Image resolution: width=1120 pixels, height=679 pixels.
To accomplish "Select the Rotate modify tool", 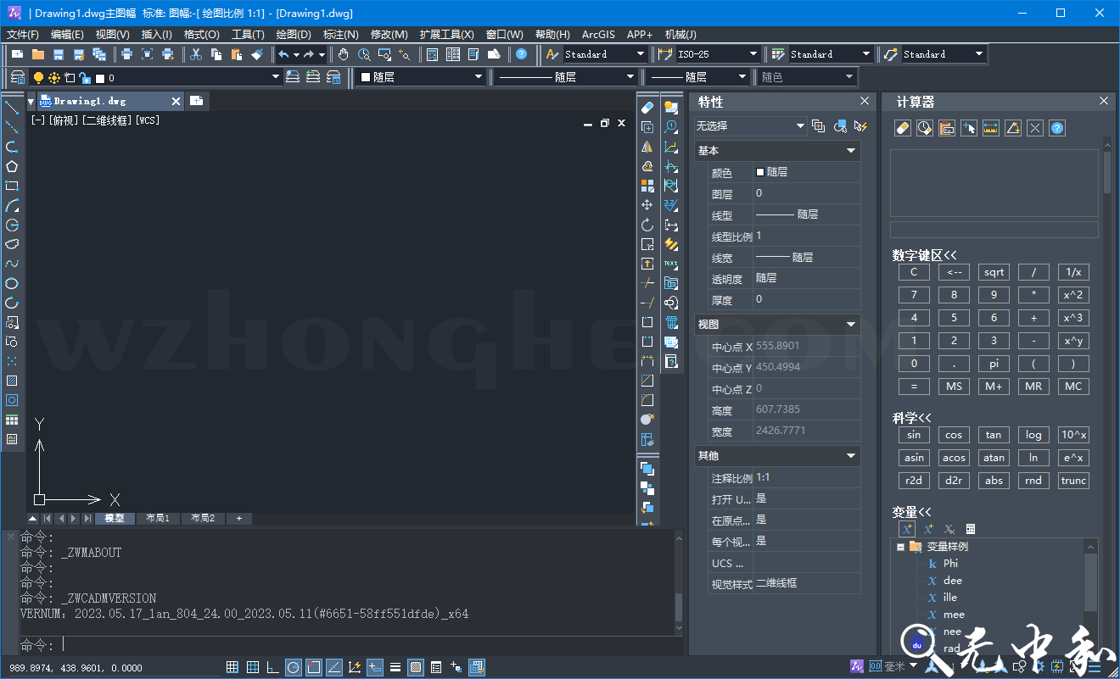I will point(647,225).
